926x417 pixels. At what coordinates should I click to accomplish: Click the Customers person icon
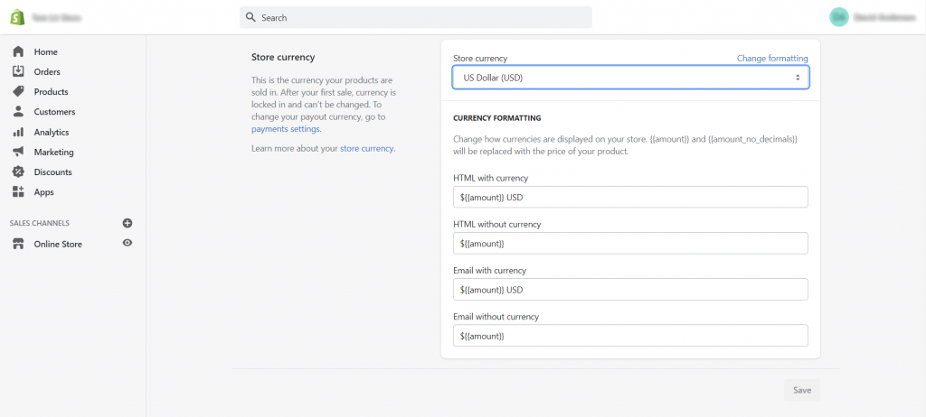click(x=18, y=112)
